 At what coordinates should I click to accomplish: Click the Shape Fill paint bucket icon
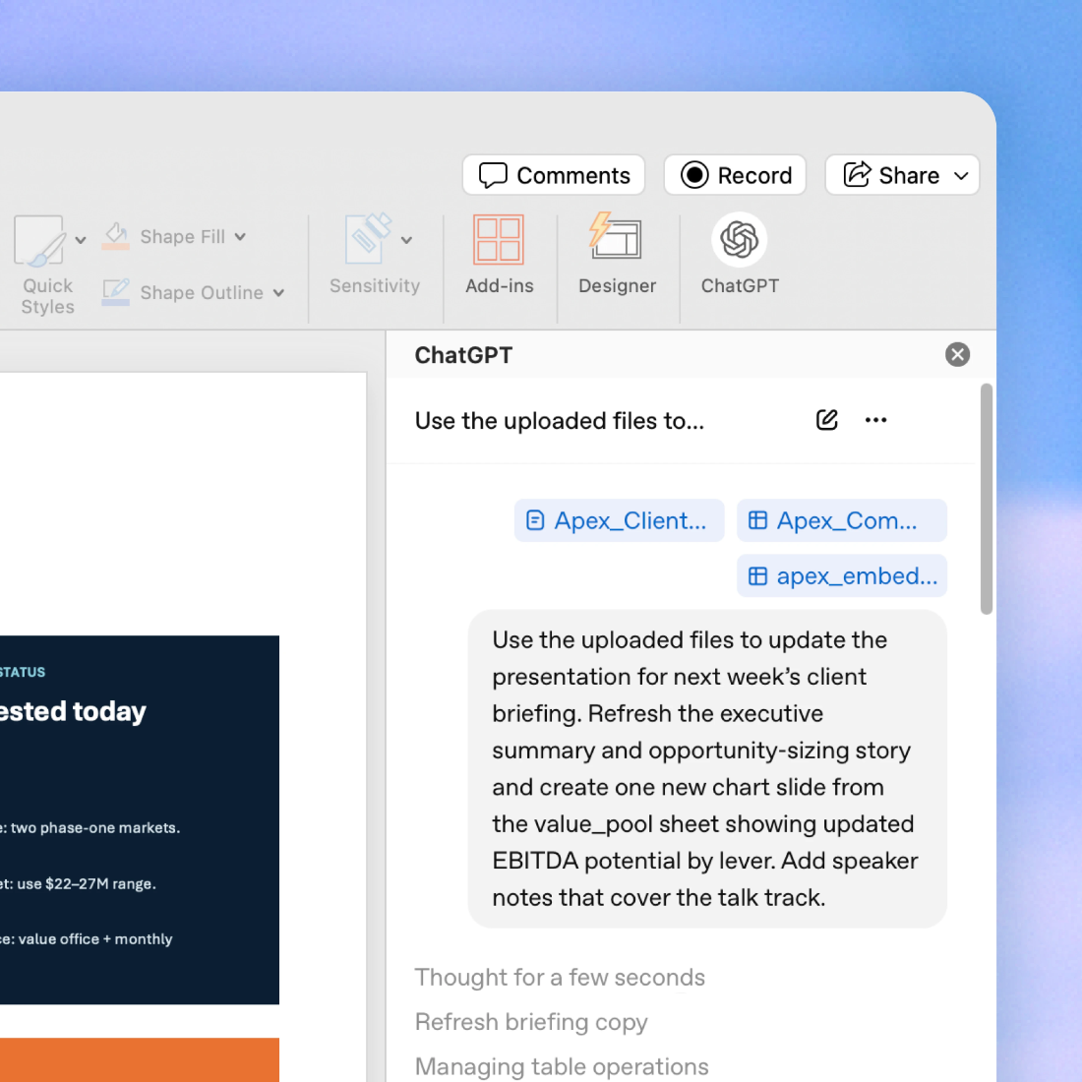tap(115, 236)
